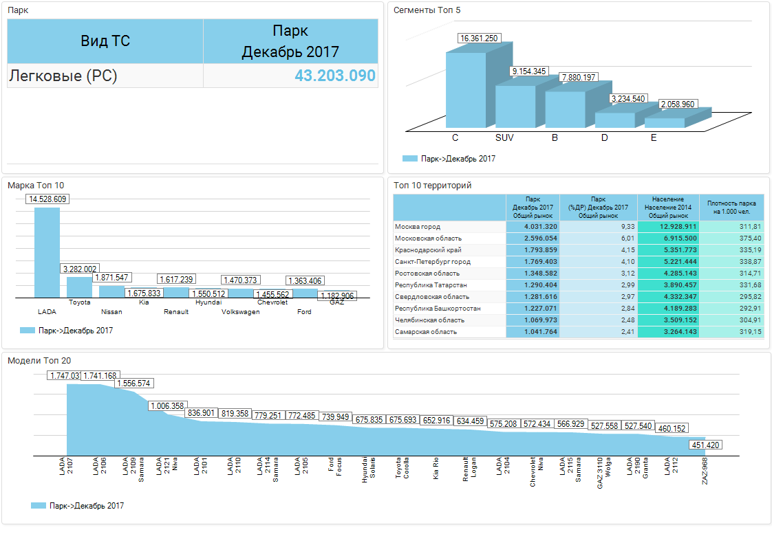Select the ZAZ 968 axis label
The width and height of the screenshot is (772, 545).
[x=705, y=471]
